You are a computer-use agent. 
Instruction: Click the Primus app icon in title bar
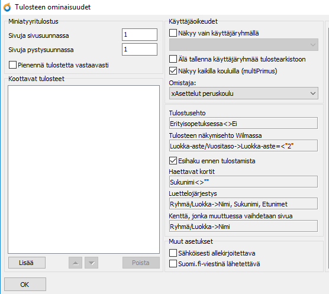[7, 7]
